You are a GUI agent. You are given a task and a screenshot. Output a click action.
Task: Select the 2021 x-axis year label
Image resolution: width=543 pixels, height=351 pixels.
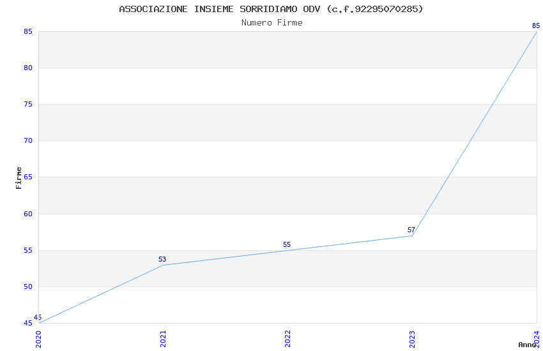click(163, 339)
